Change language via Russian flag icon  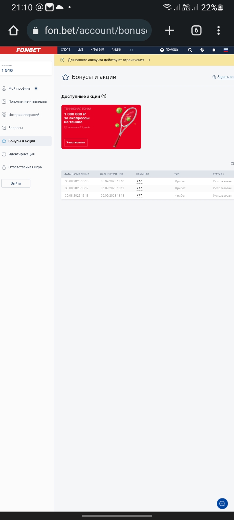coord(226,50)
